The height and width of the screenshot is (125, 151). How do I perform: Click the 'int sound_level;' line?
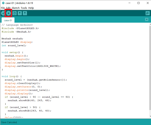point(14,45)
